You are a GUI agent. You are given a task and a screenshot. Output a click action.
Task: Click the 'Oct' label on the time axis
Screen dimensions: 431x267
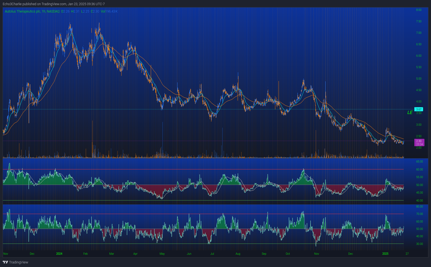(288, 254)
